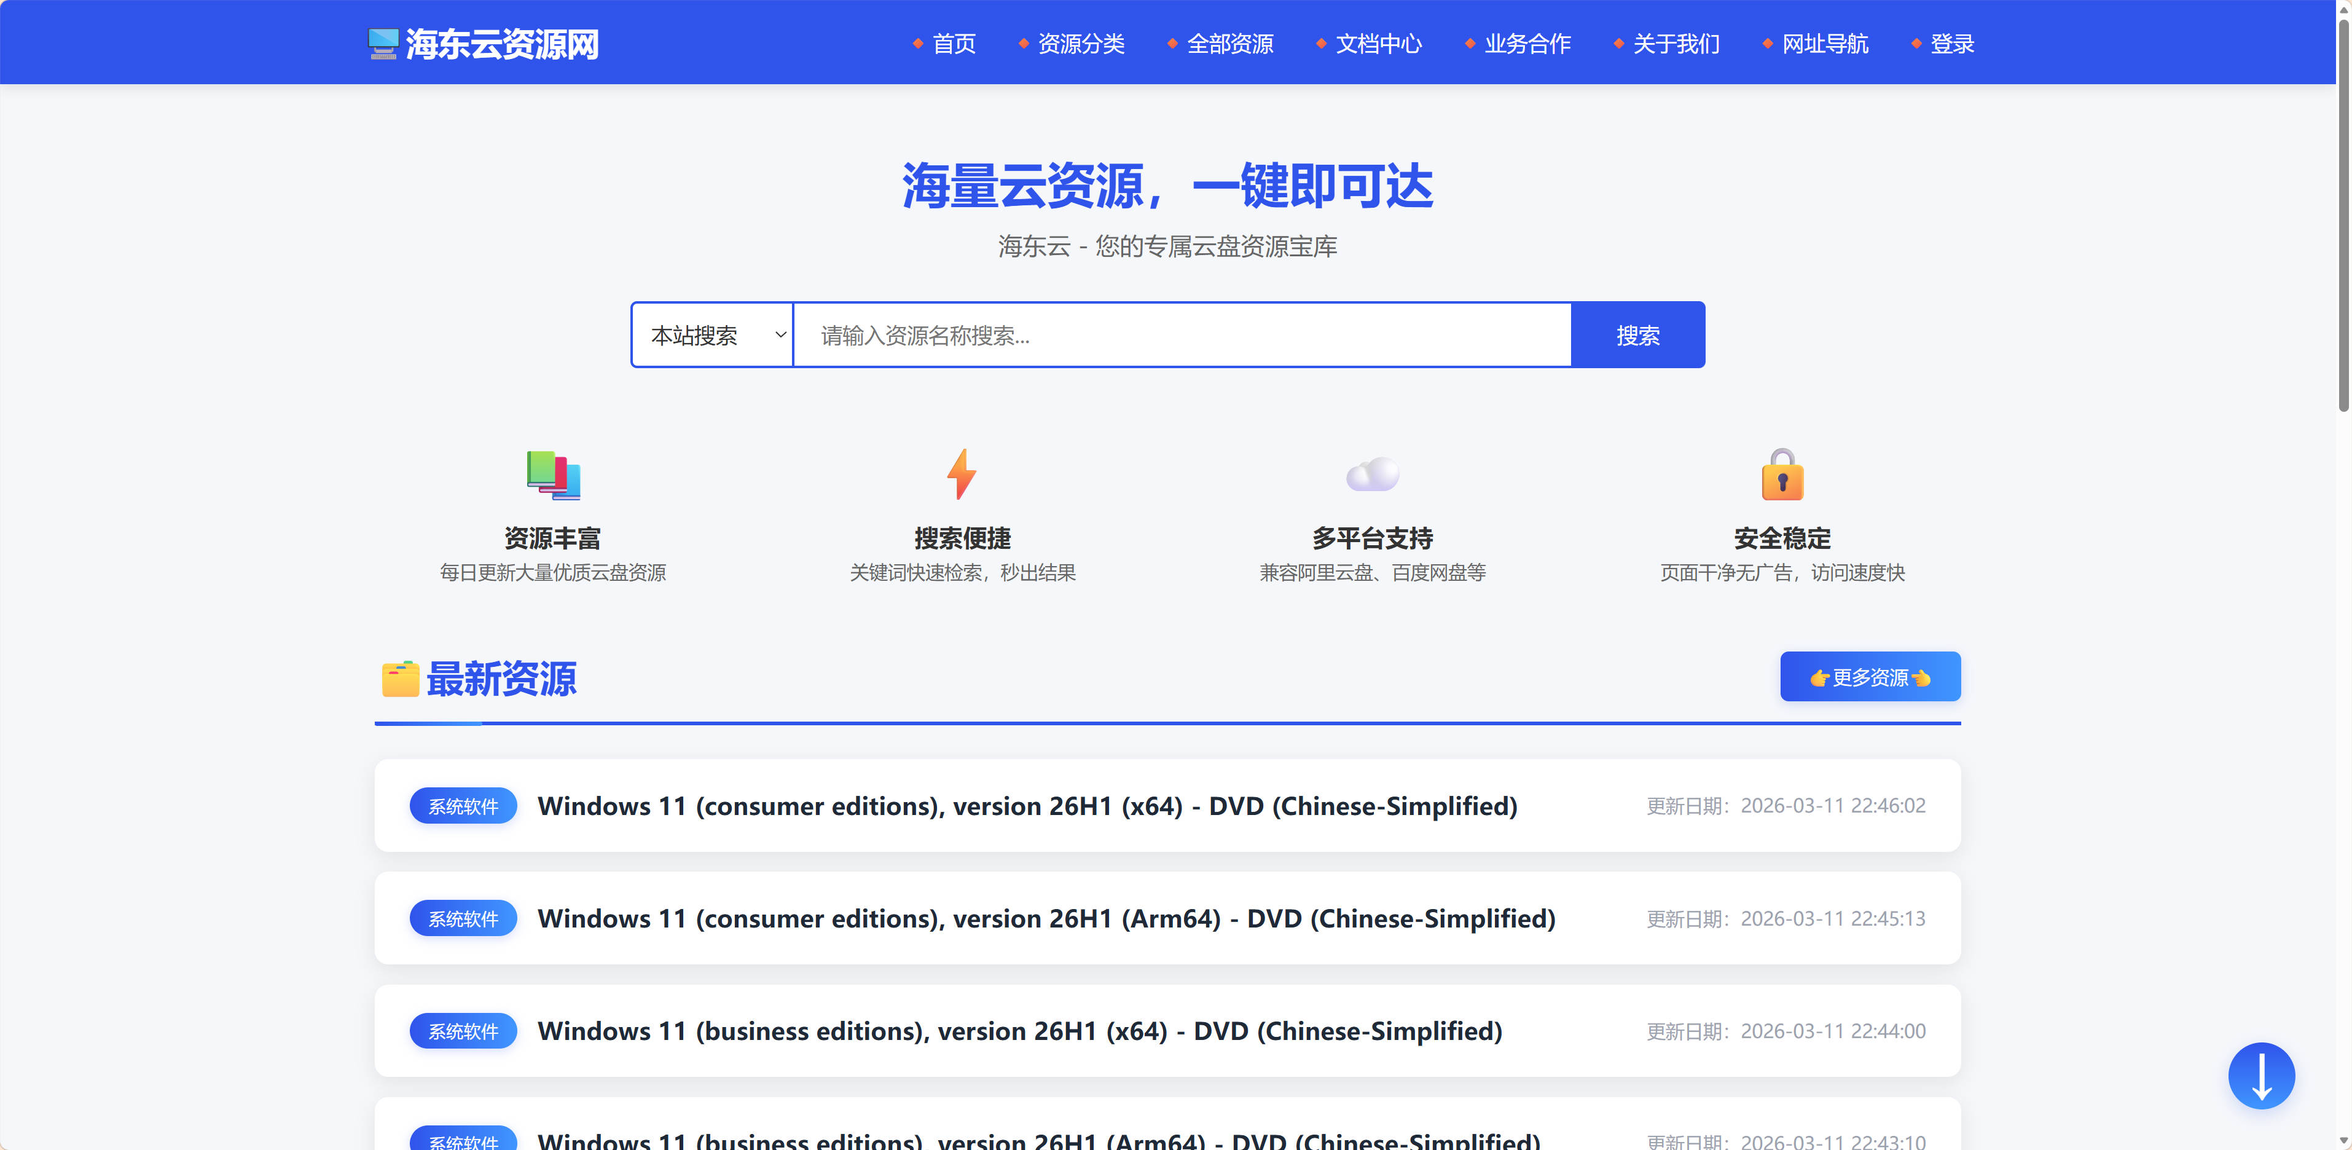
Task: Click the cloud multi-platform icon
Action: [x=1372, y=474]
